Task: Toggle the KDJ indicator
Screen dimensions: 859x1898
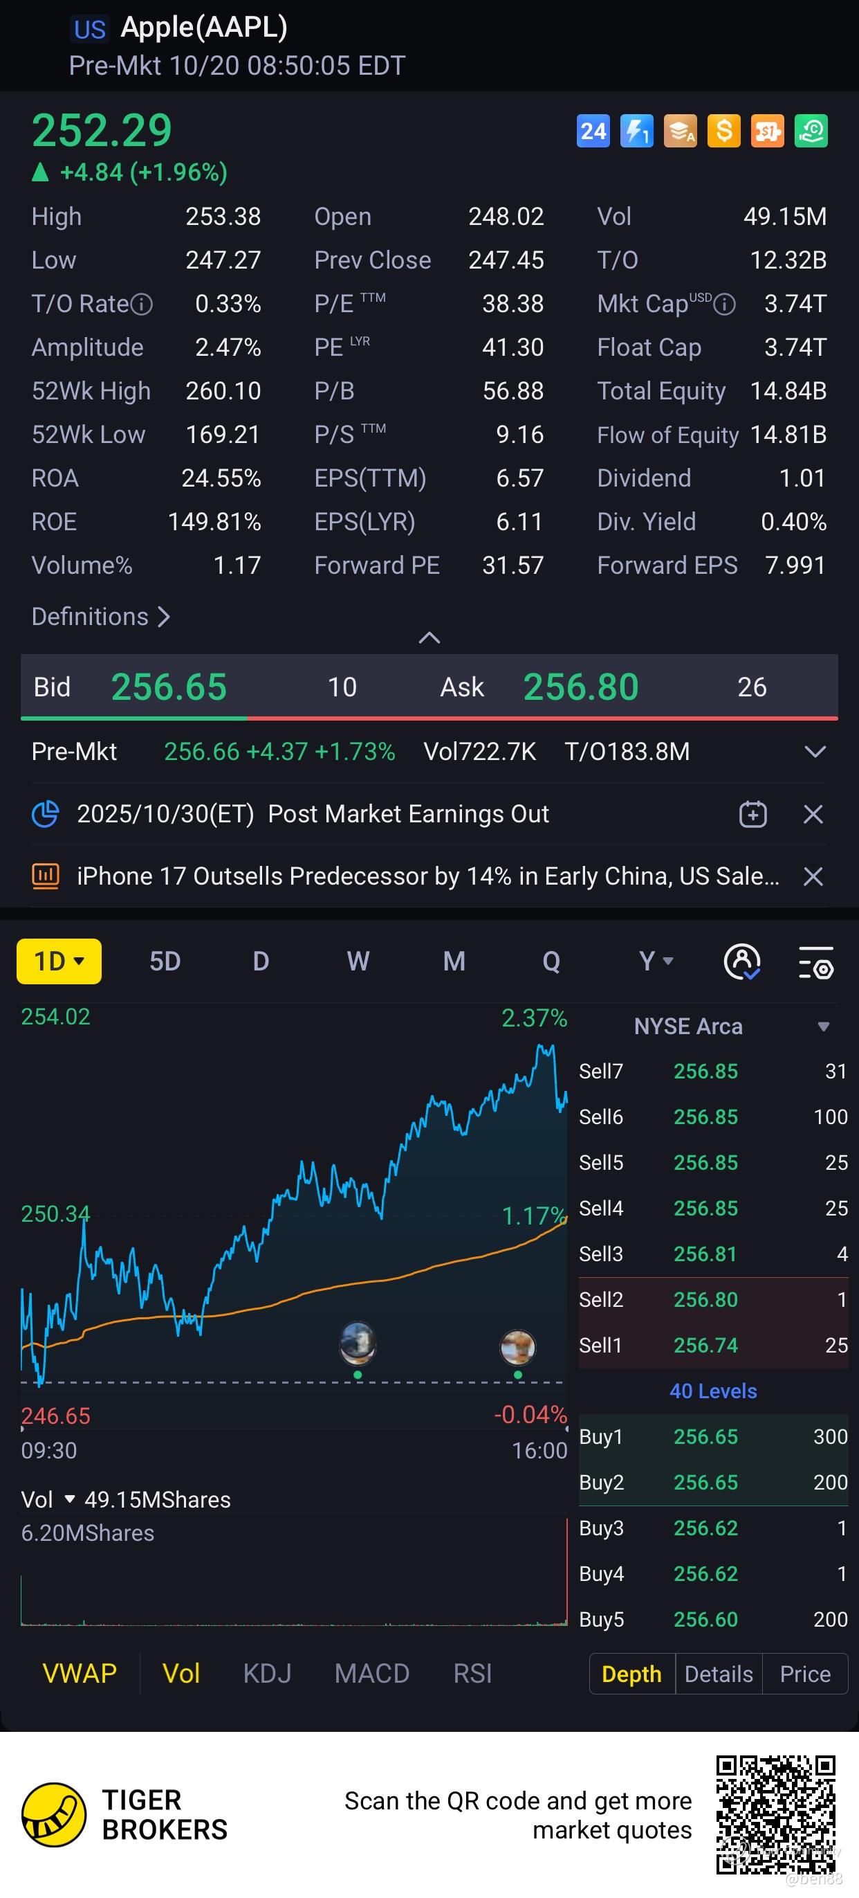Action: [267, 1674]
